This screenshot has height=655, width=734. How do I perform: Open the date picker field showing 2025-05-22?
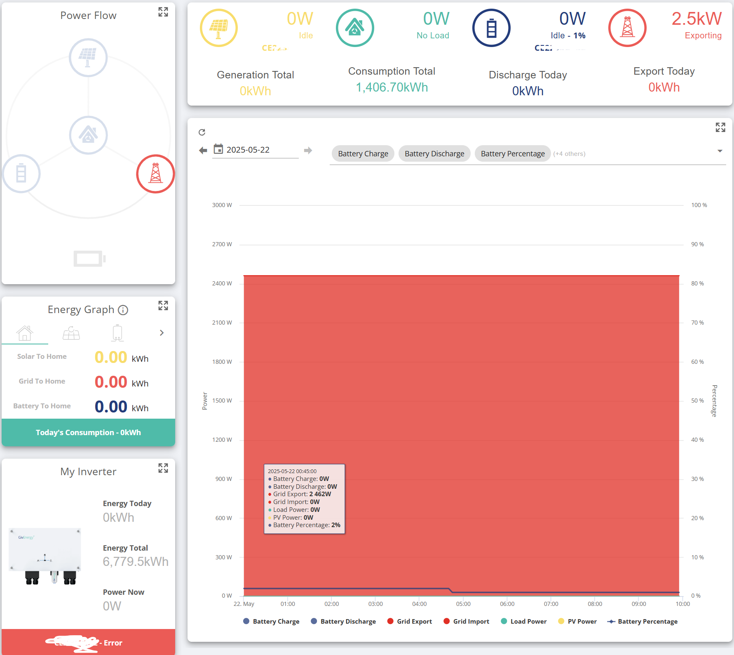[256, 150]
